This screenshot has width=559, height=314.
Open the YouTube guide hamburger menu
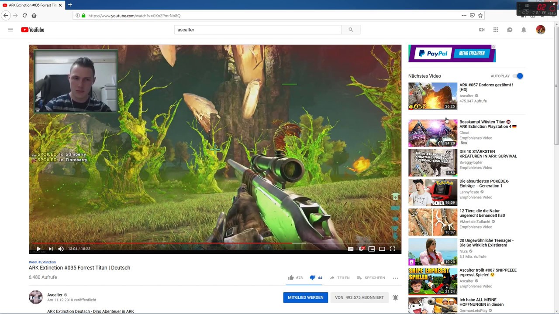point(10,30)
